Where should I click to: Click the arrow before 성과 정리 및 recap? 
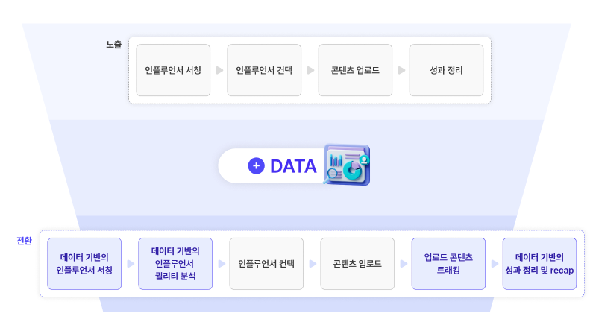point(495,264)
